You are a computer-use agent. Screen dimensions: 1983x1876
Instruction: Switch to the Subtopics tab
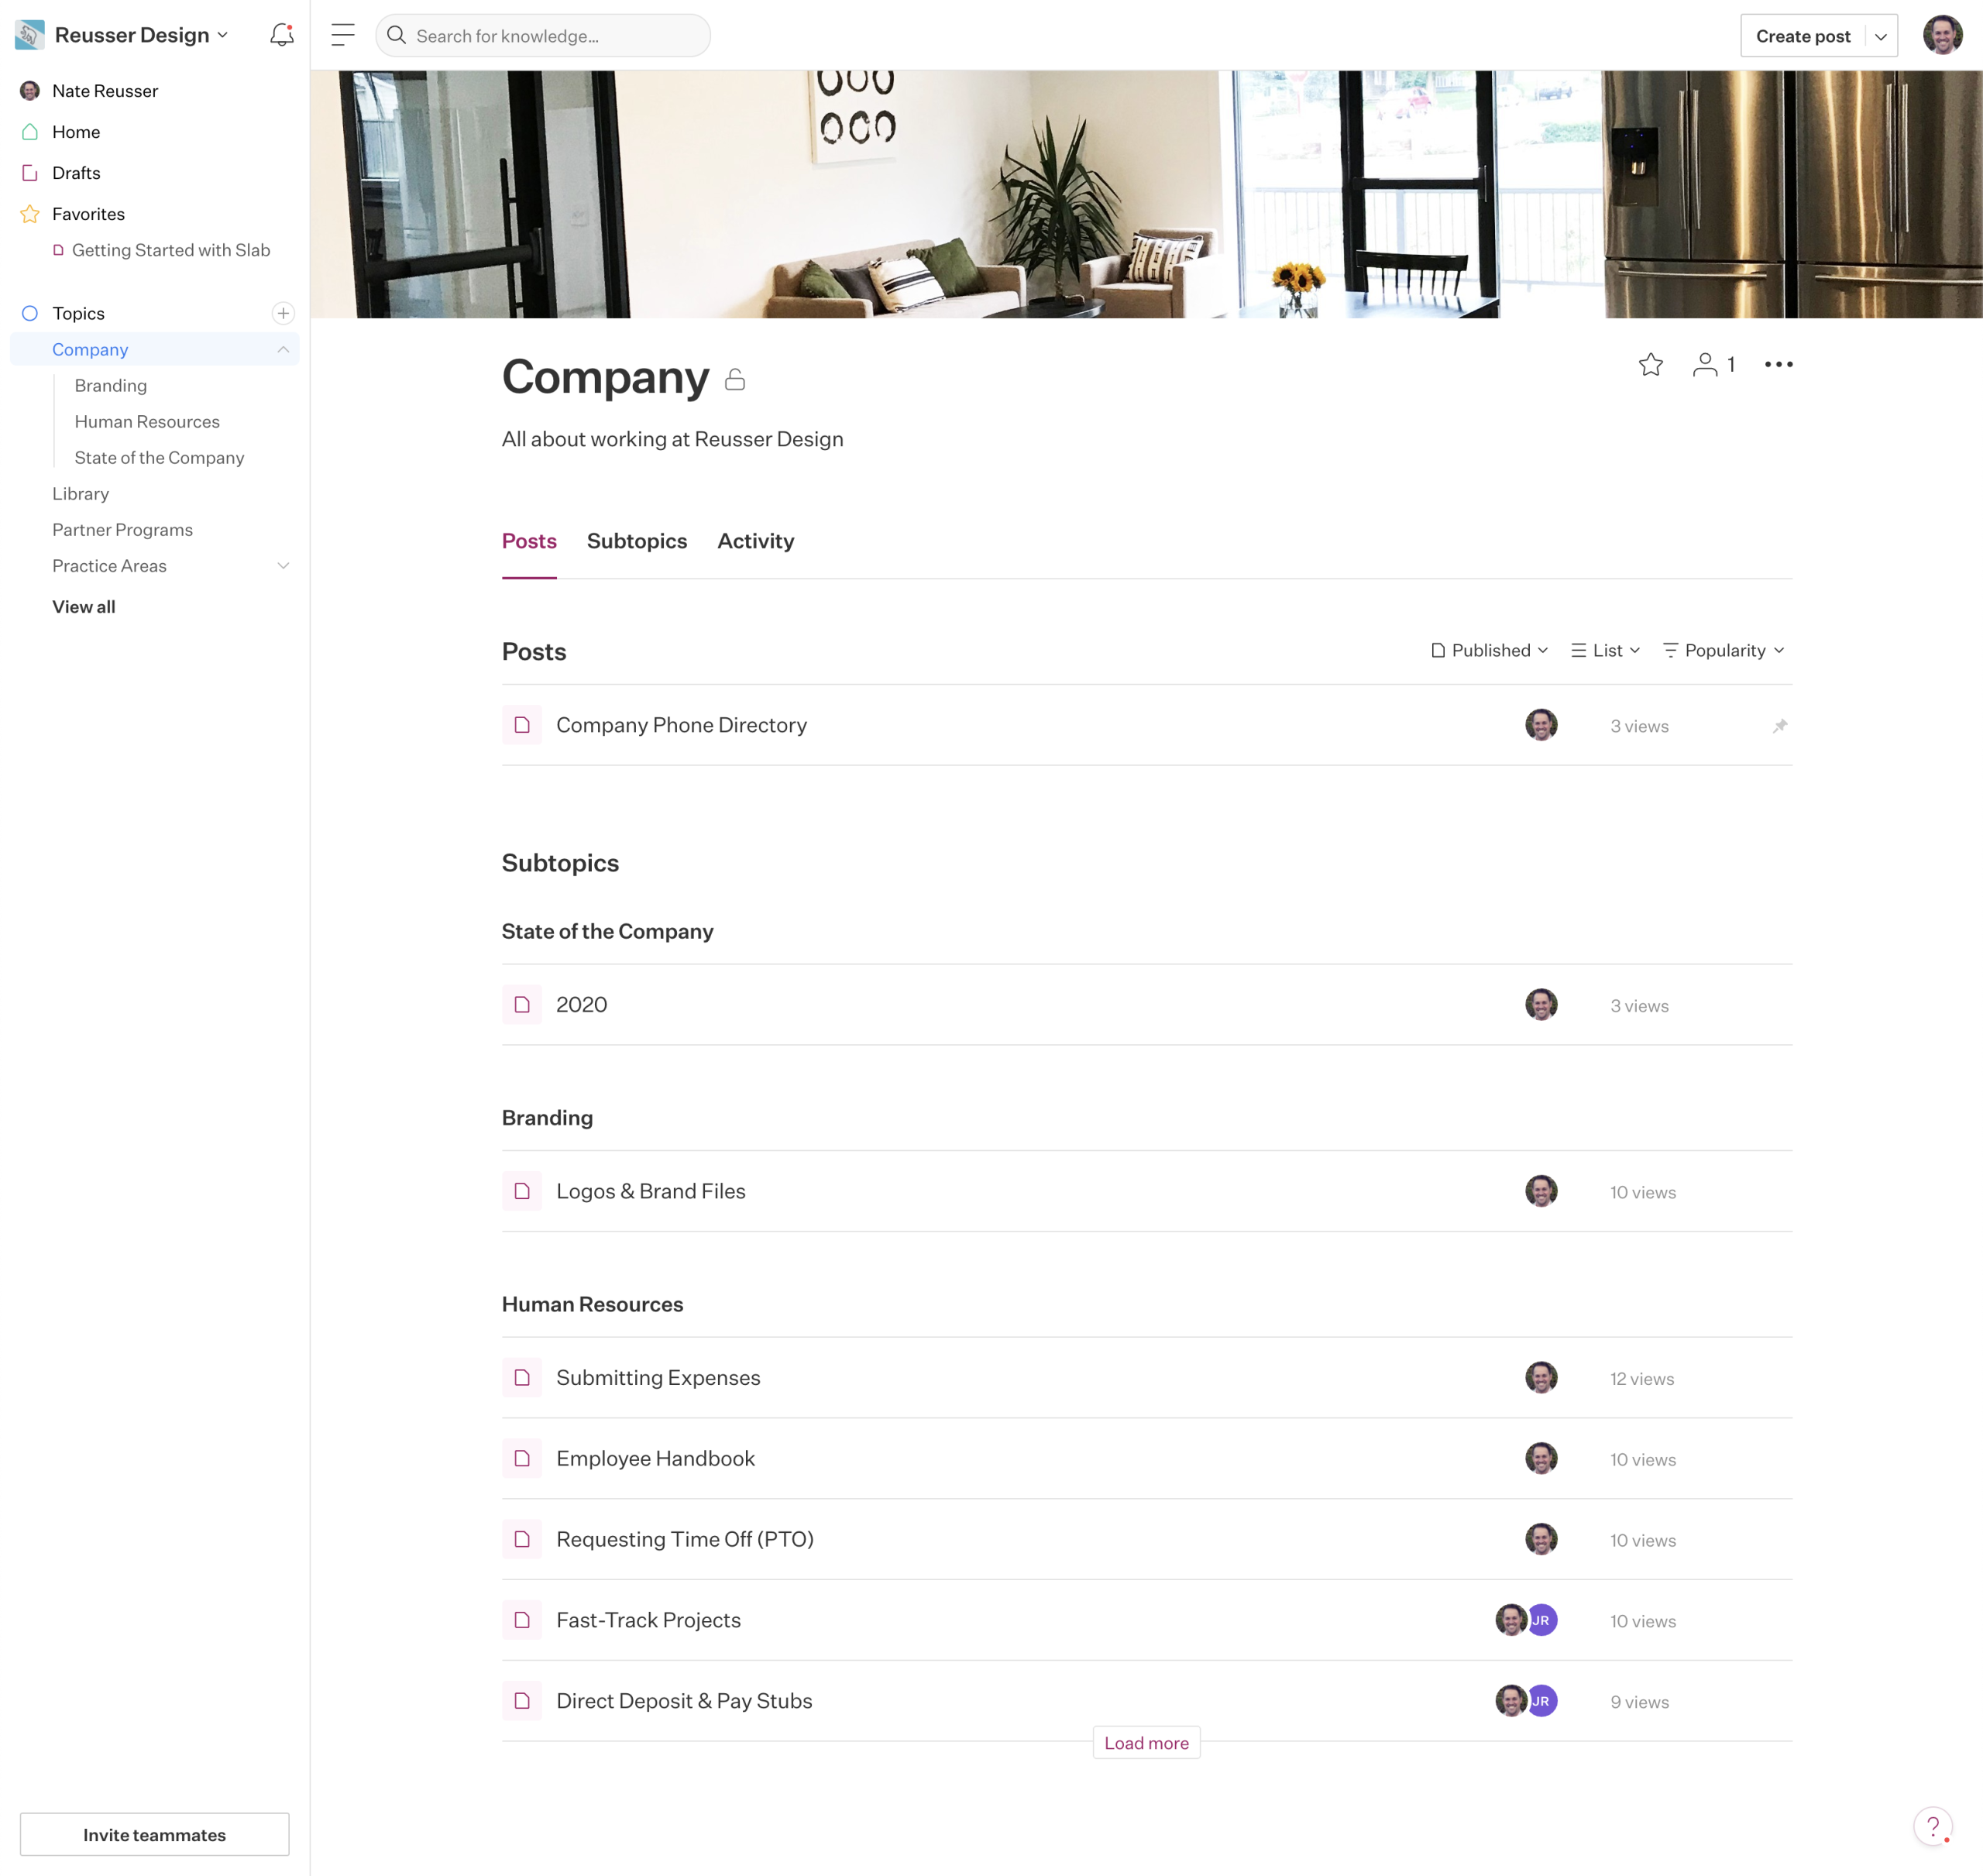point(636,541)
